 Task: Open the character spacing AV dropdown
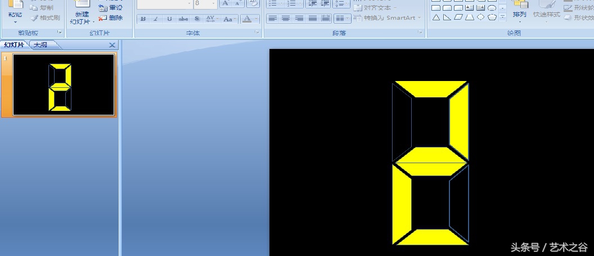(211, 19)
